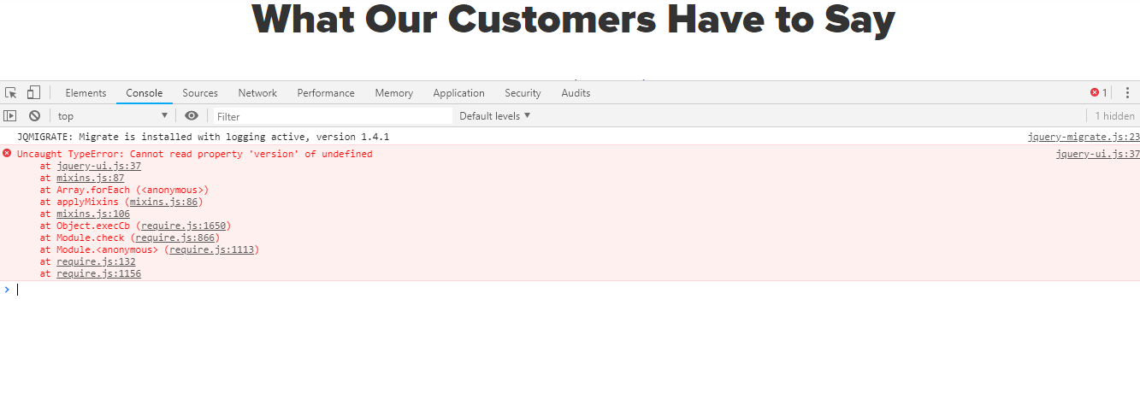The width and height of the screenshot is (1140, 393).
Task: Open the top context dropdown
Action: pos(113,115)
